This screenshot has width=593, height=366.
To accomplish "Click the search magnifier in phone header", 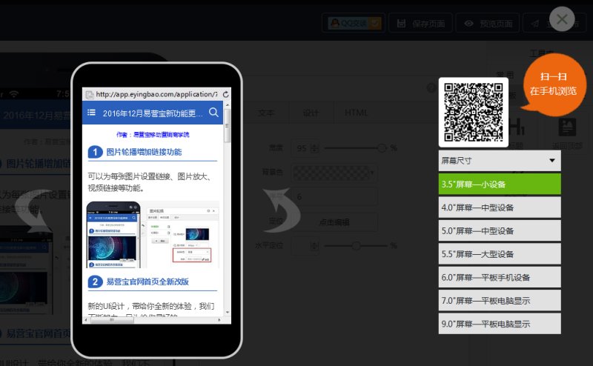I will pyautogui.click(x=213, y=113).
